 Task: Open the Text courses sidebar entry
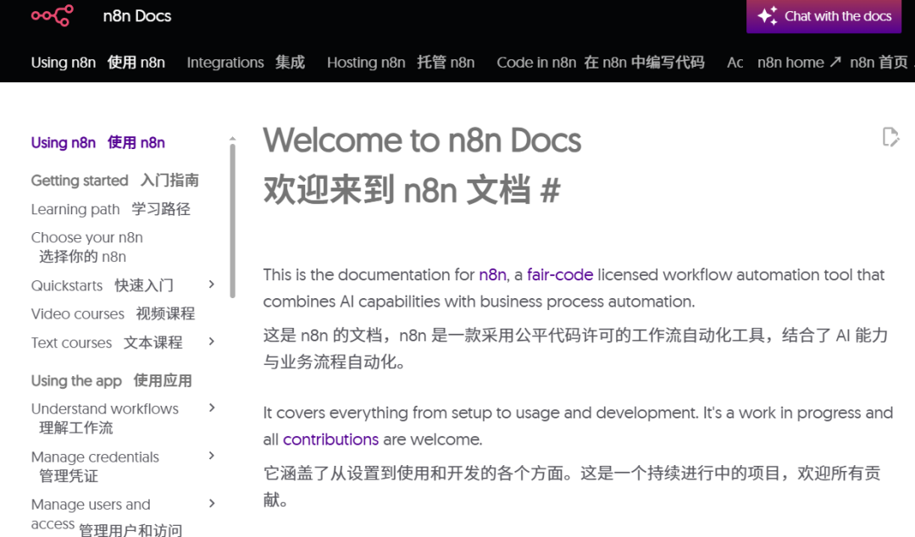[107, 343]
